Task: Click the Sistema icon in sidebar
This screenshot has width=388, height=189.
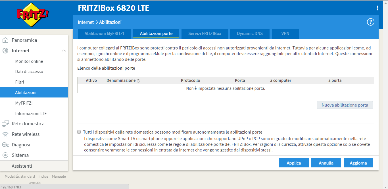Action: point(5,155)
